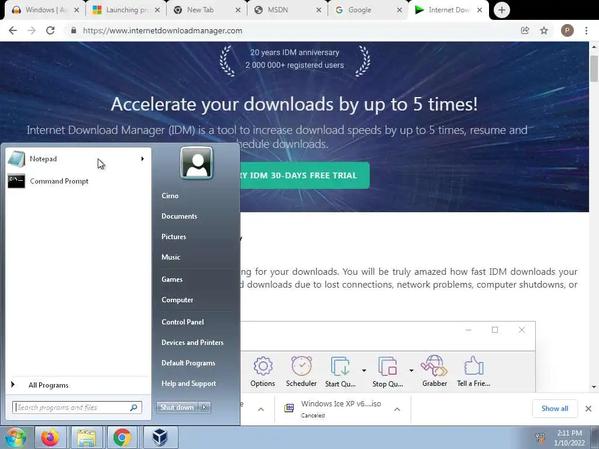The width and height of the screenshot is (599, 449).
Task: Click Try IDM 30-Days Free Trial button
Action: point(304,175)
